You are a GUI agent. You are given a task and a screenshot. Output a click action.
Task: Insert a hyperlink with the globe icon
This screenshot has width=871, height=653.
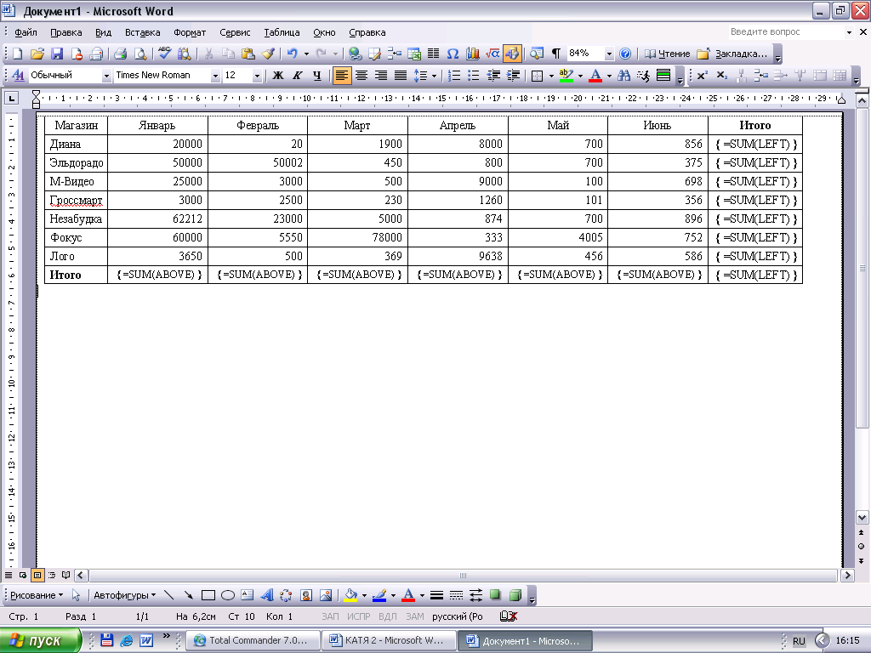pos(356,54)
